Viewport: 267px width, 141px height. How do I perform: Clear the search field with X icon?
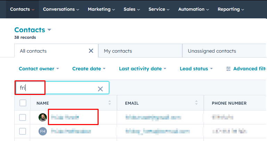coord(100,89)
